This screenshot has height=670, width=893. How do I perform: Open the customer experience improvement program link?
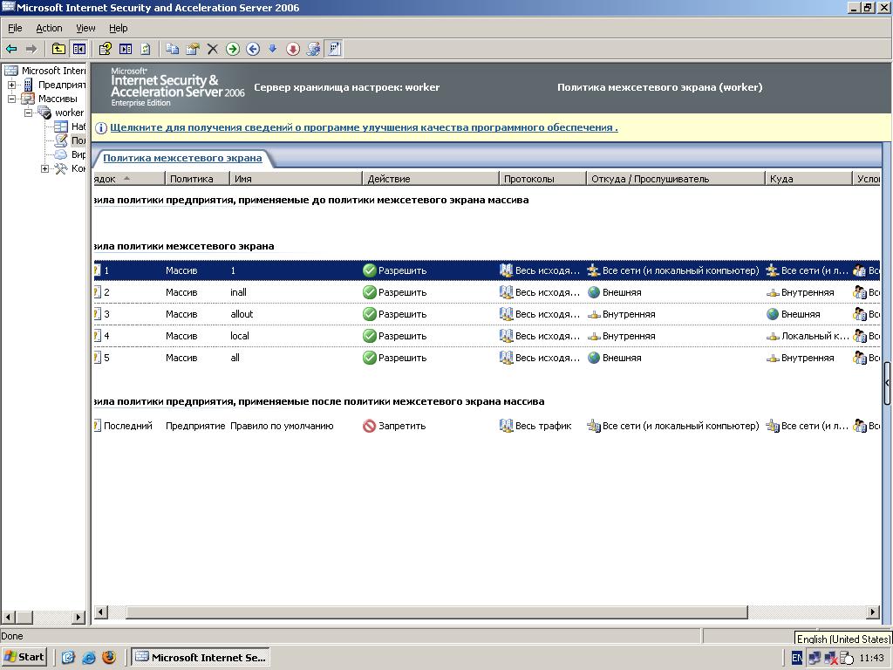tap(364, 127)
